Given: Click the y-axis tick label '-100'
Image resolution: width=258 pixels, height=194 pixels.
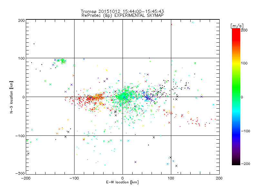Looking at the screenshot, I should 20,136.
